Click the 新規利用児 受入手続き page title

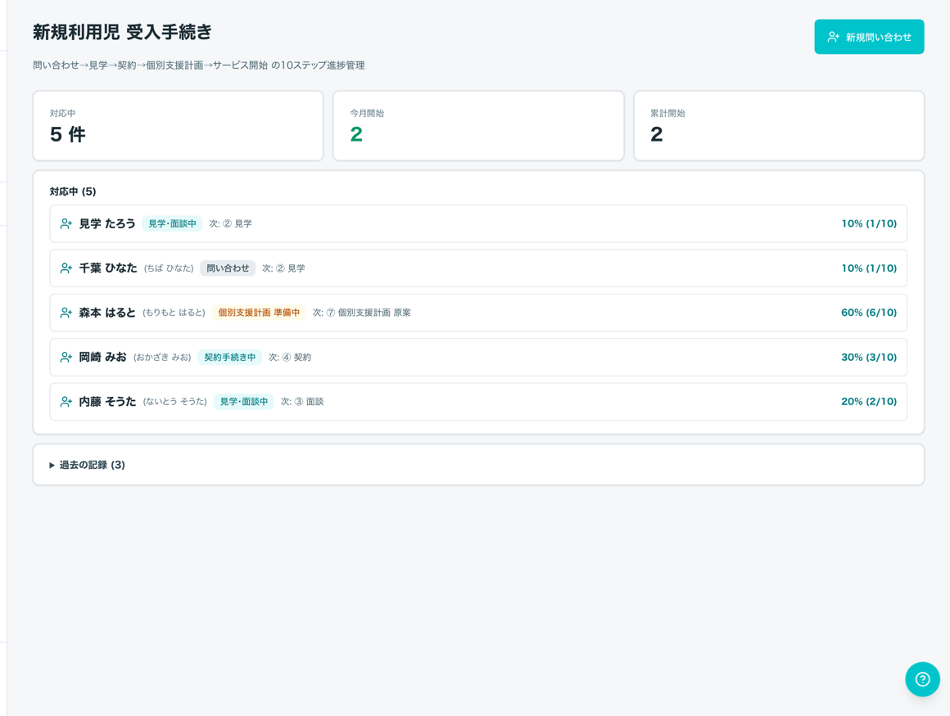pyautogui.click(x=122, y=32)
